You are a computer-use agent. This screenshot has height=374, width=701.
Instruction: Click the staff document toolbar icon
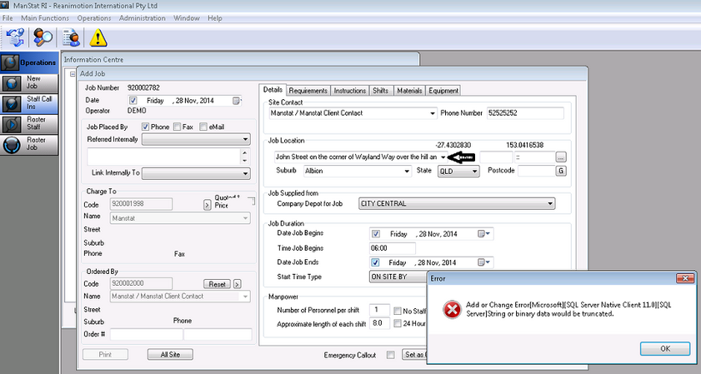[x=73, y=37]
